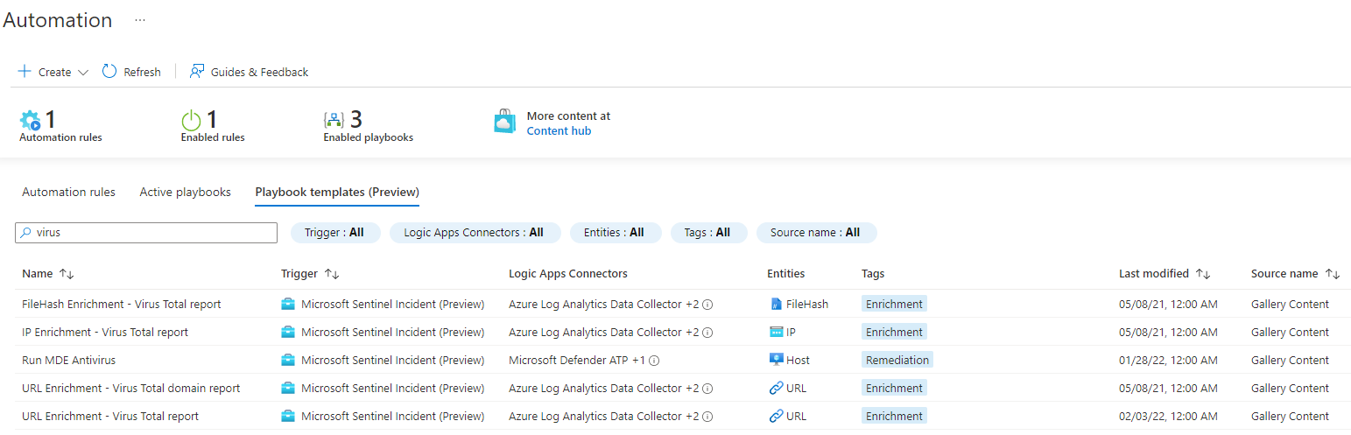This screenshot has height=435, width=1351.
Task: Click the Automation rules gear icon
Action: click(x=30, y=120)
